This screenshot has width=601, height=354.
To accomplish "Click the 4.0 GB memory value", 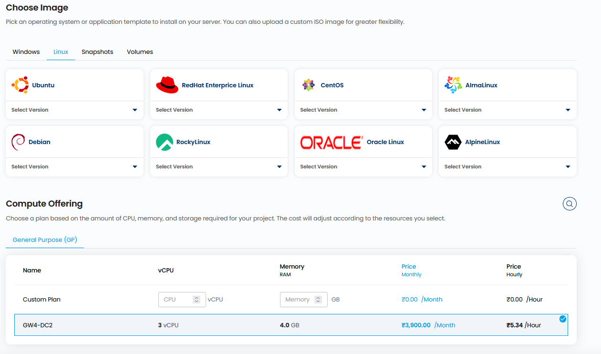I will tap(290, 325).
